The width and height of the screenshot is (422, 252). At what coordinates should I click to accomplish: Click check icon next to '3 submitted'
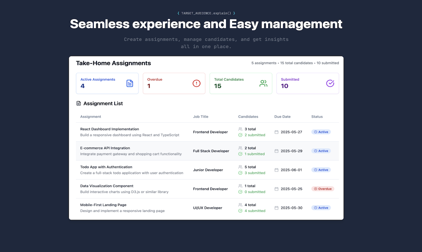click(x=240, y=173)
